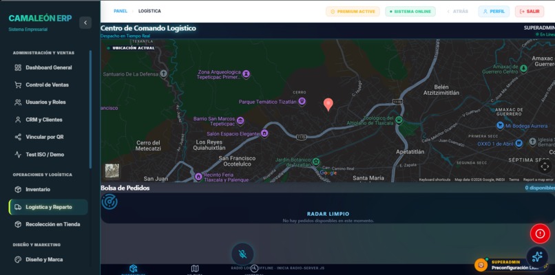Switch map to satellite view thumbnail
This screenshot has height=275, width=555.
point(112,170)
